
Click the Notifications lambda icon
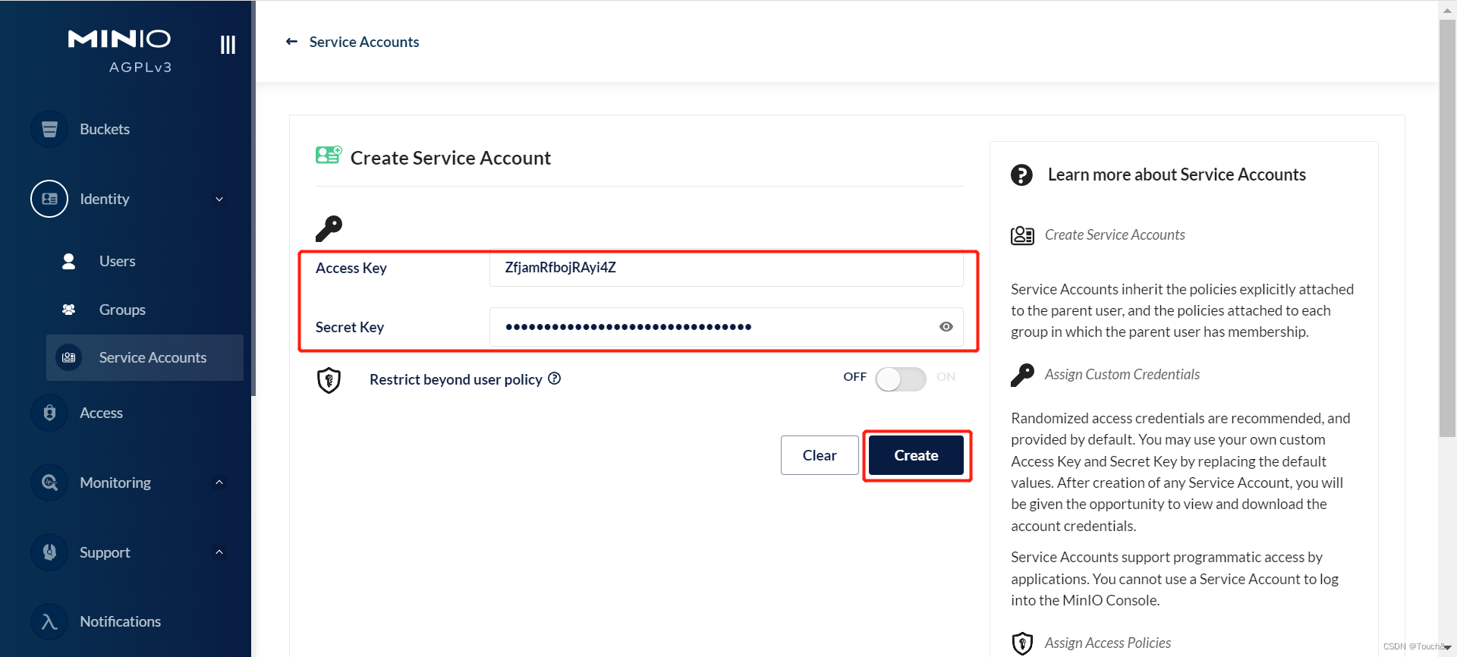click(49, 621)
